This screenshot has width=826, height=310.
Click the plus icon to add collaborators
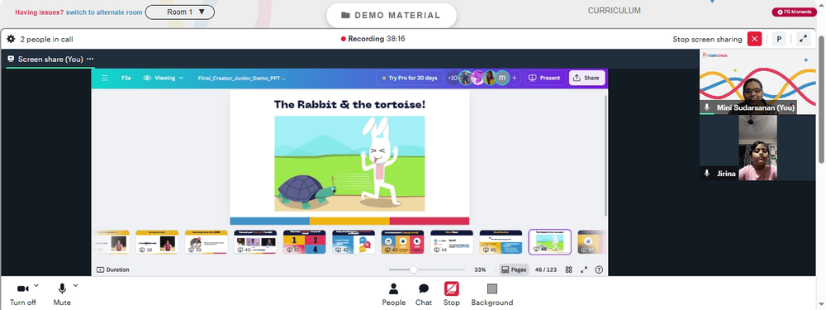[x=515, y=78]
